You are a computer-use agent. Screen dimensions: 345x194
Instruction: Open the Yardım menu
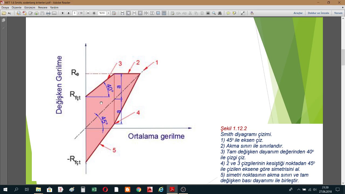tap(54, 8)
